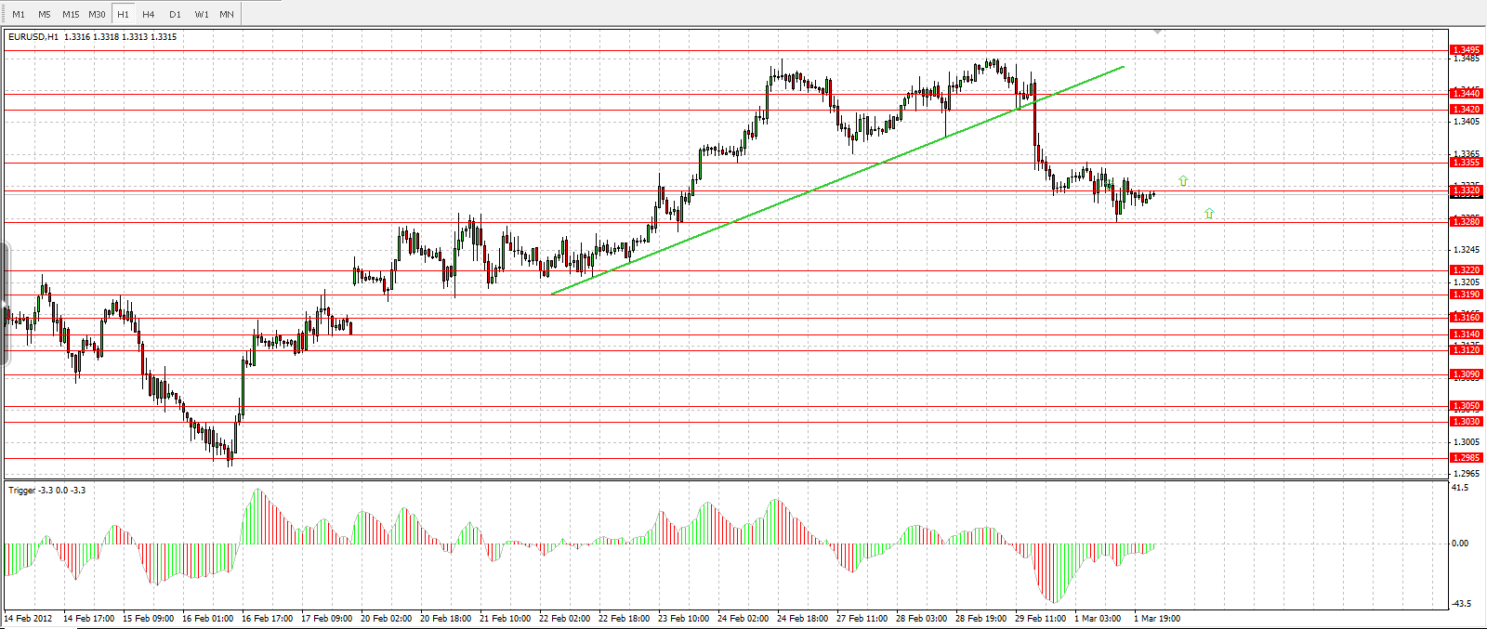Viewport: 1487px width, 629px height.
Task: Click the 17 Feb 09:00 time label
Action: click(327, 619)
